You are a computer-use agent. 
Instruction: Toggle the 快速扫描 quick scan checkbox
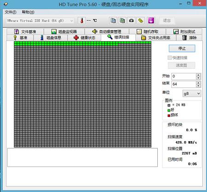coord(170,58)
